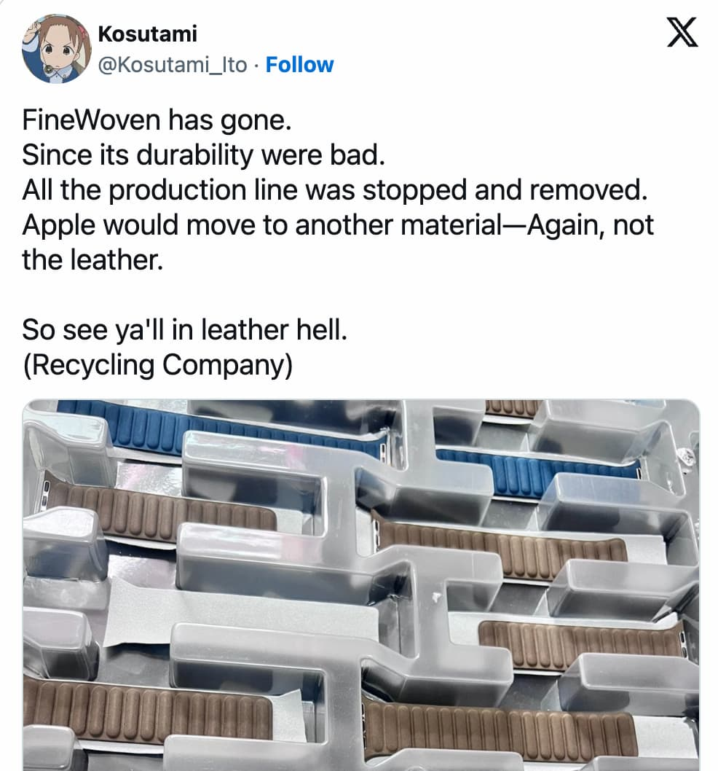
Task: Click 'So see ya'll in leather hell.' text
Action: pos(185,329)
